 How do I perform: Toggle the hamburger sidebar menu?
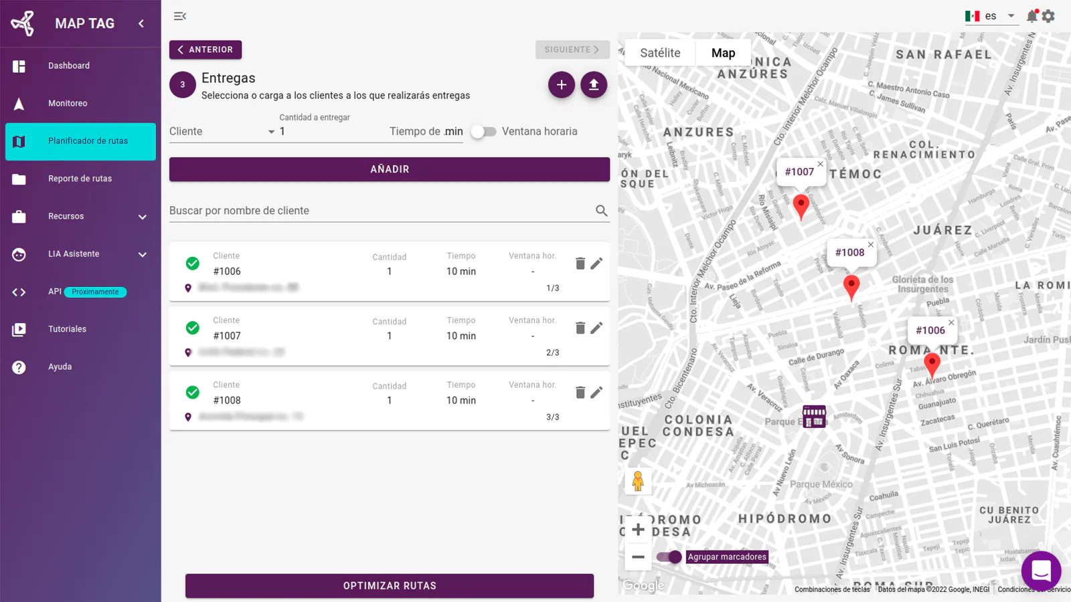(x=179, y=16)
